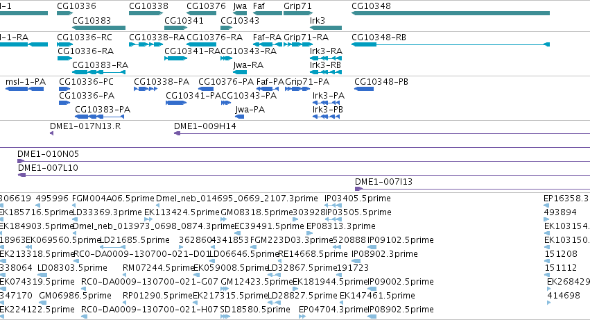Click the EP04704.3prime EST label

point(333,310)
